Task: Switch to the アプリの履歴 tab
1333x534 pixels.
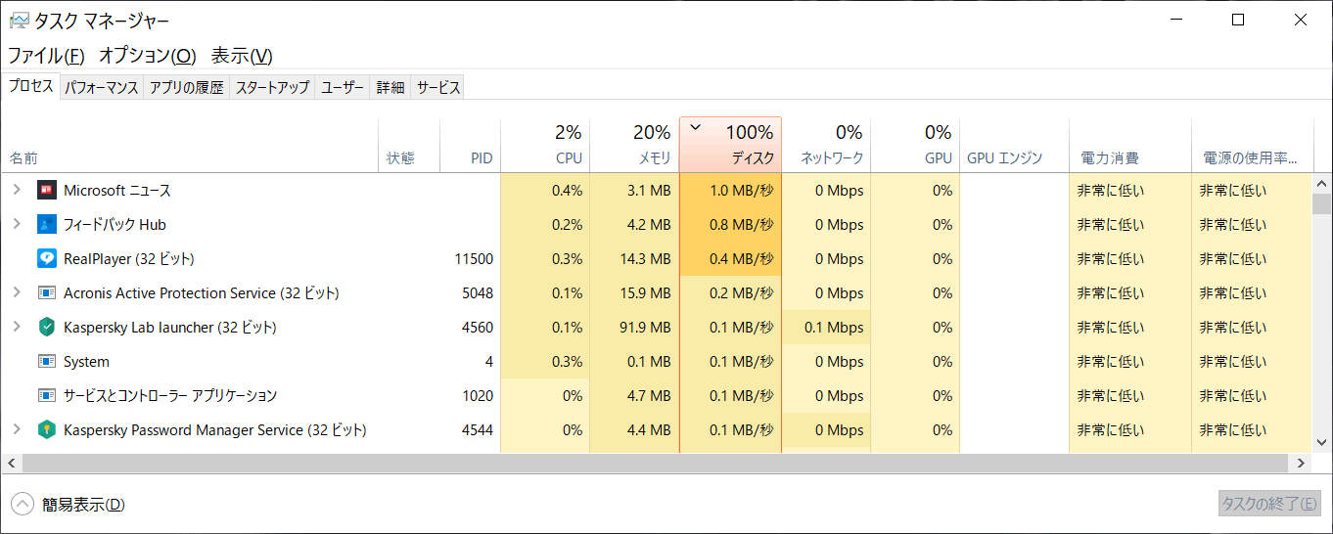Action: [x=186, y=87]
